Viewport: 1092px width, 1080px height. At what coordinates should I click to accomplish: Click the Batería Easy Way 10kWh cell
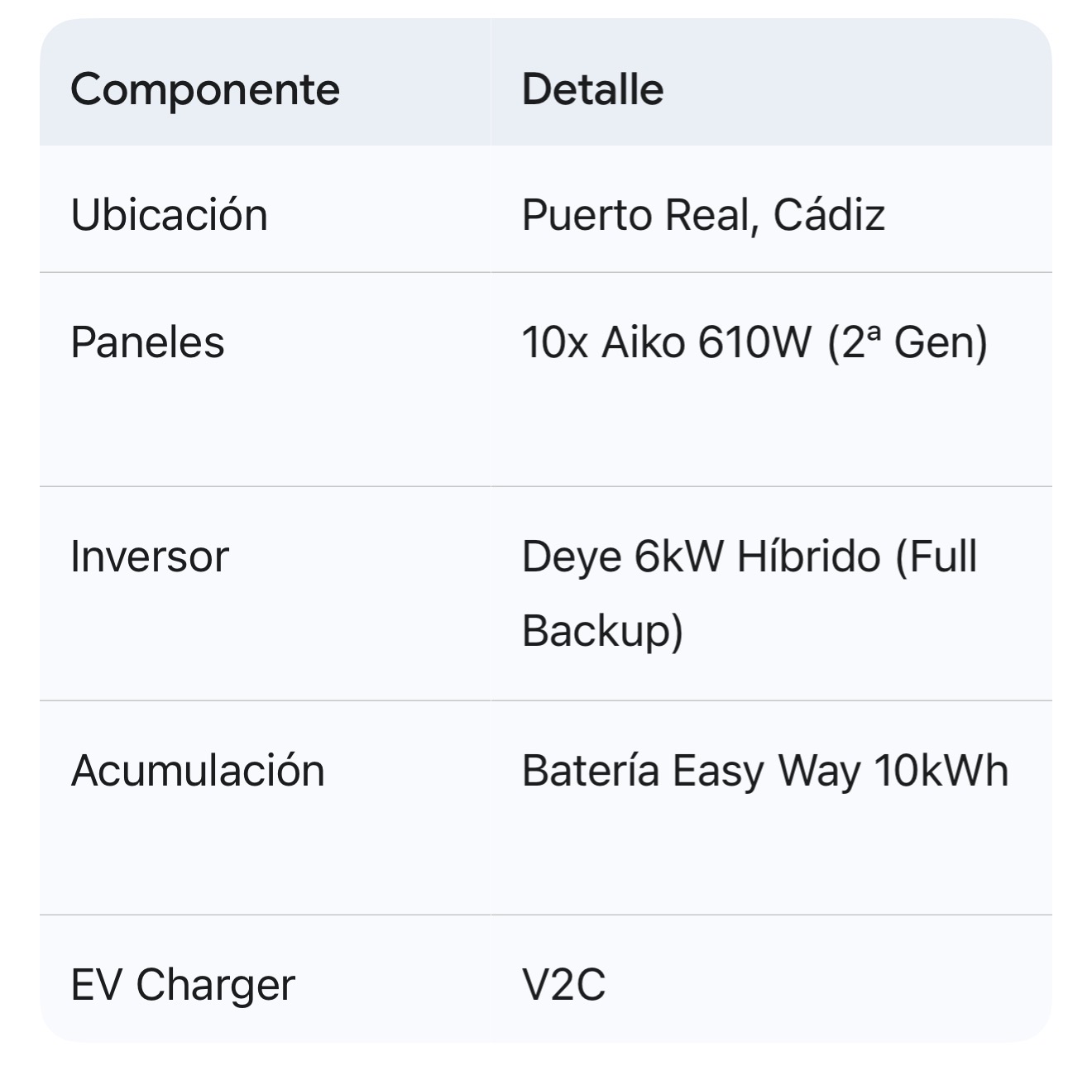click(x=765, y=771)
